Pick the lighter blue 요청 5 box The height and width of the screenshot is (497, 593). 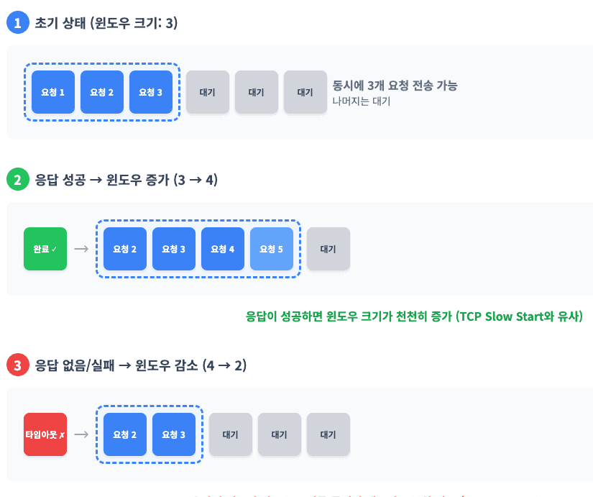point(272,249)
